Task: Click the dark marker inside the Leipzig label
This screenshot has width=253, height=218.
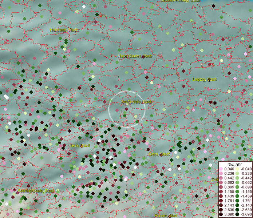Action: (209, 80)
